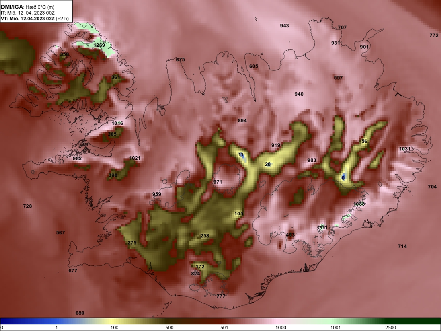Click the map value 11 on the blue patch
This screenshot has width=441, height=331.
pyautogui.click(x=241, y=155)
